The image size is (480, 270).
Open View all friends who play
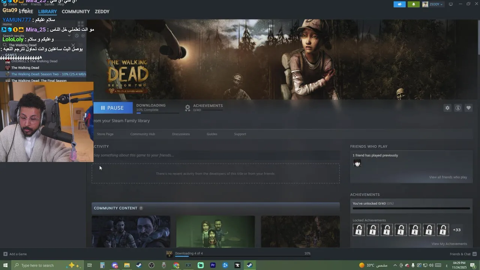click(448, 177)
